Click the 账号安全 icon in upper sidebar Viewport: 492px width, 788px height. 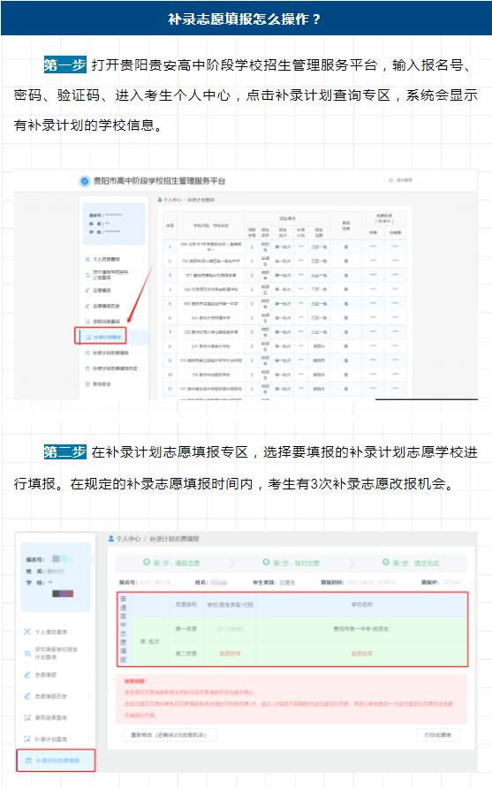(87, 384)
